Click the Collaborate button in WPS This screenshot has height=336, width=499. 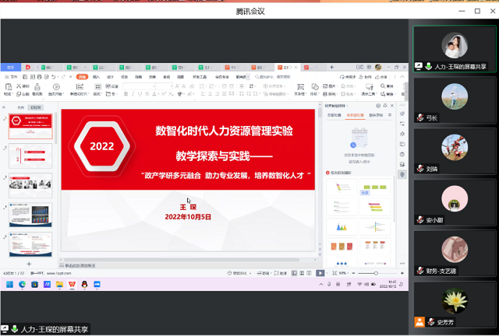[366, 77]
